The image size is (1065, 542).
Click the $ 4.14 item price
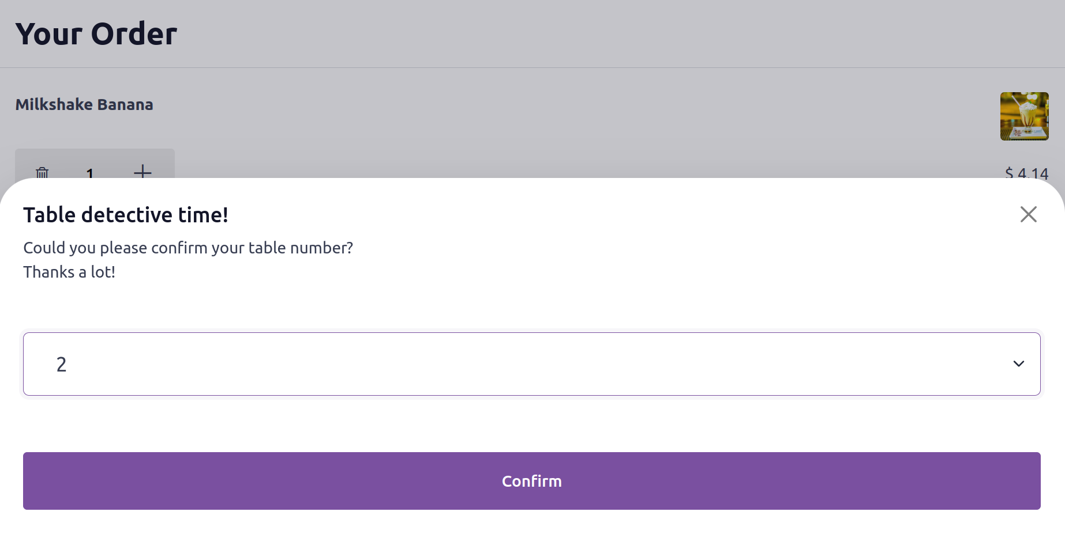pos(1026,173)
